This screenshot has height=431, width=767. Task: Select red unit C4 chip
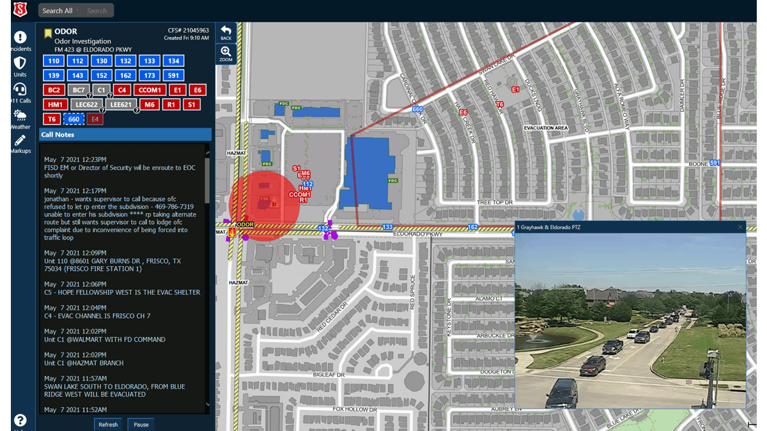pos(122,90)
